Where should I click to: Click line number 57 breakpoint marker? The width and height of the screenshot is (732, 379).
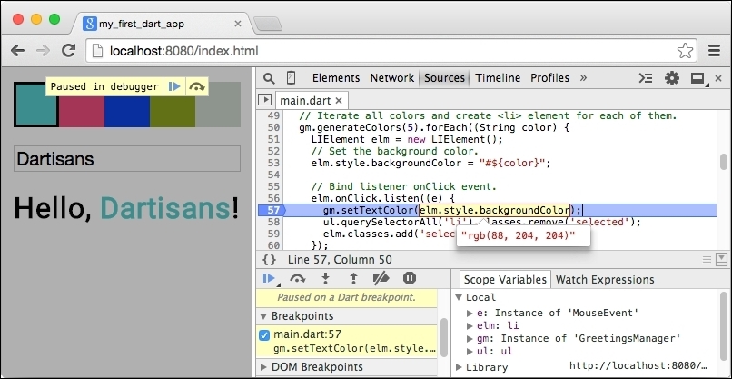tap(271, 210)
